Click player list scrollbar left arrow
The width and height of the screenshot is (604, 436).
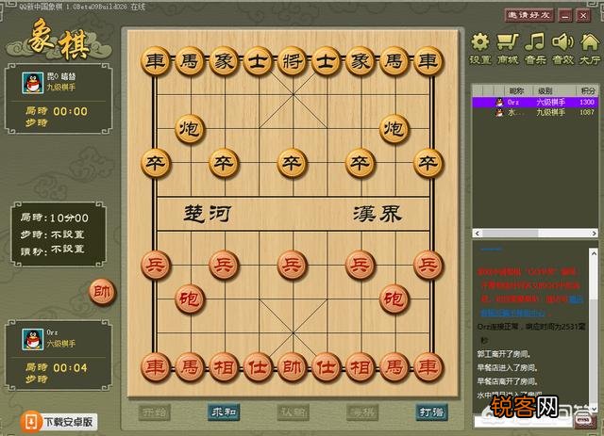point(478,234)
